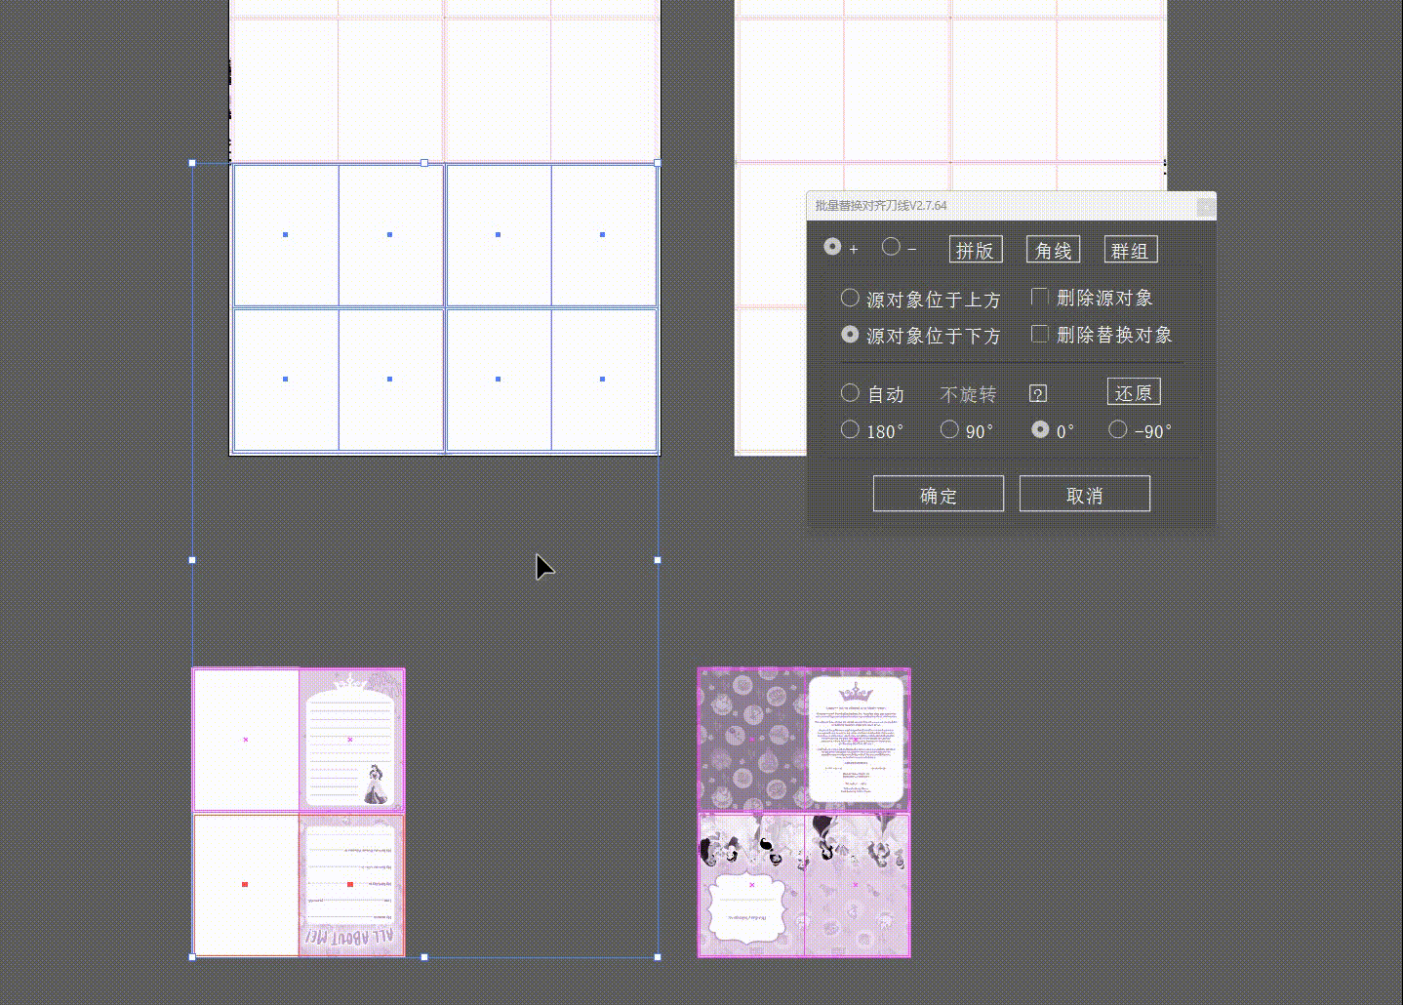The width and height of the screenshot is (1403, 1005).
Task: Click the upside-down ALL ABOUT ME artwork
Action: [x=351, y=886]
